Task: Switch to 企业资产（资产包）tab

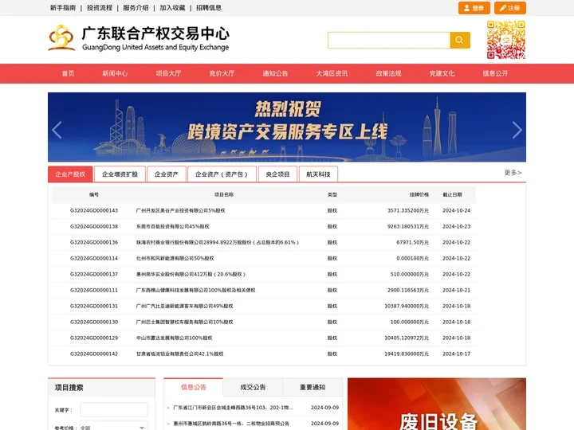Action: point(222,174)
